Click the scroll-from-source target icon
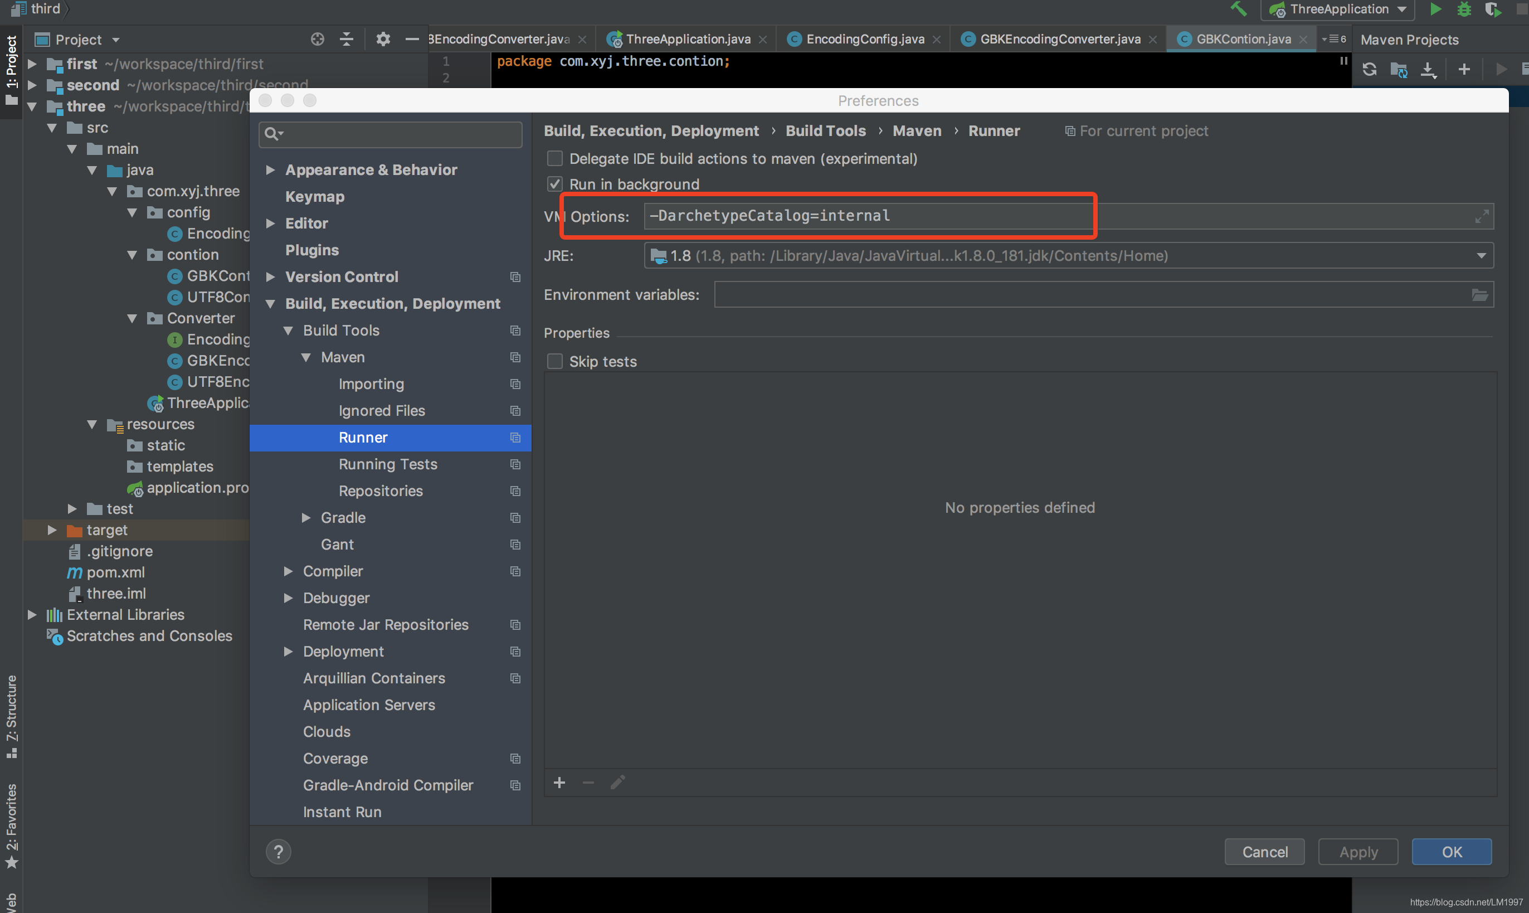Image resolution: width=1529 pixels, height=913 pixels. [x=318, y=40]
